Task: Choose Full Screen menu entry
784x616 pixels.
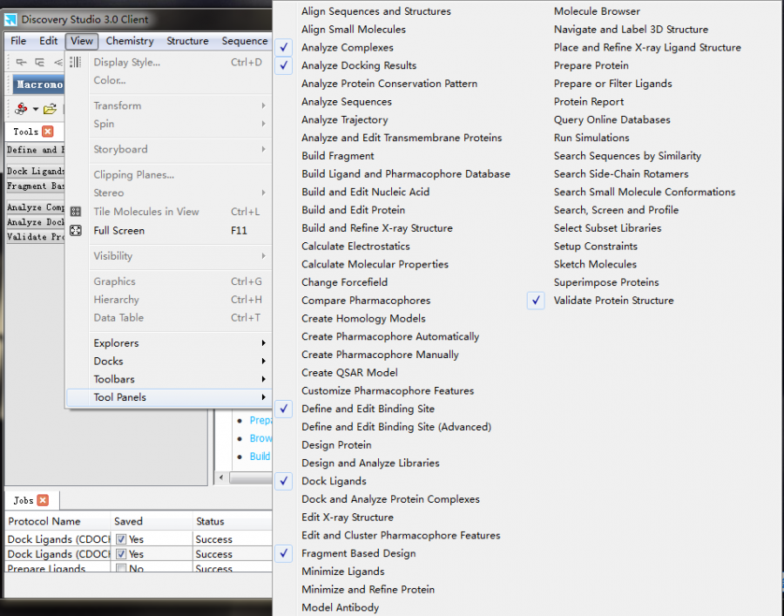Action: click(169, 231)
